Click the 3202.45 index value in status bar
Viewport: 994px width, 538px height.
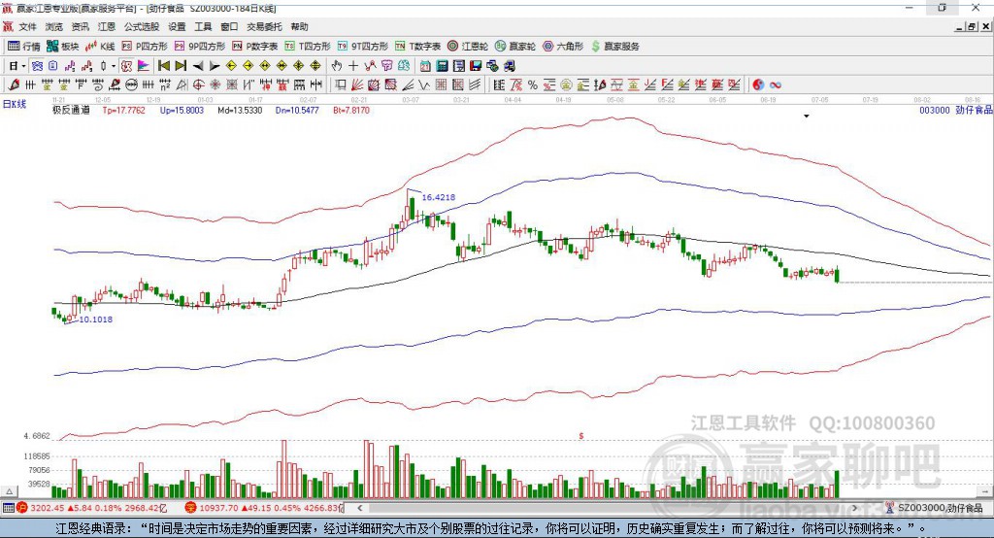[x=47, y=508]
